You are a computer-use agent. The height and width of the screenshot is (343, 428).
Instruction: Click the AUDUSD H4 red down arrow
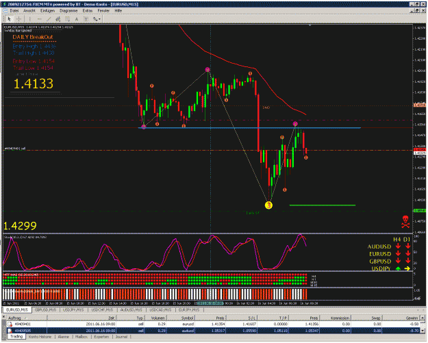pyautogui.click(x=399, y=246)
